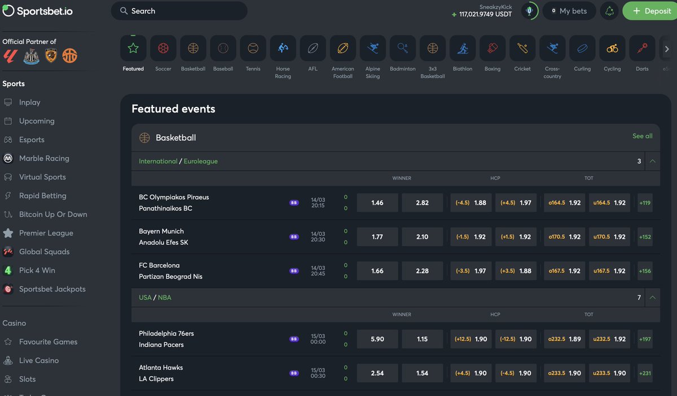Viewport: 677px width, 396px height.
Task: Select the Cycling sport icon
Action: coord(612,48)
